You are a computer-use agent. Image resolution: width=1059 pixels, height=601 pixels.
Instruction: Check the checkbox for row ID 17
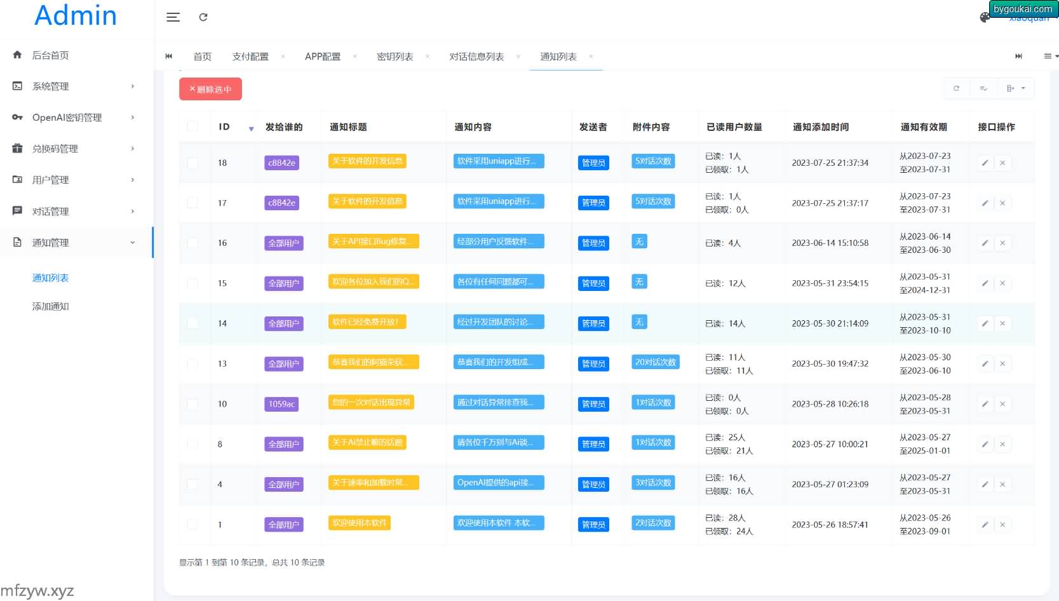tap(192, 203)
